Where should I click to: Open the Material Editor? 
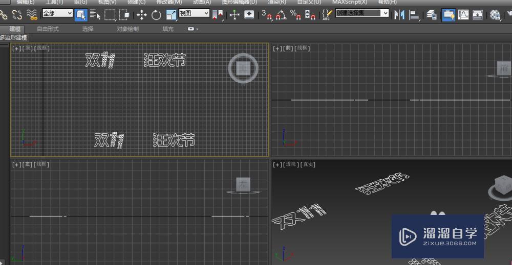pos(495,15)
